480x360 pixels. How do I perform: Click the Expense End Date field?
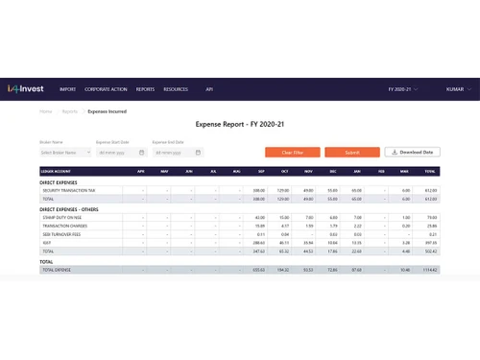(178, 153)
